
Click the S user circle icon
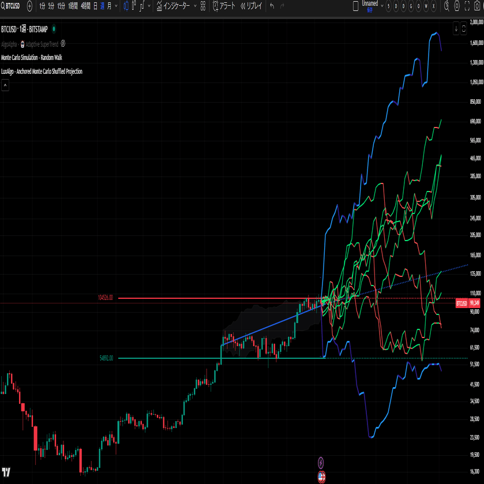point(389,6)
